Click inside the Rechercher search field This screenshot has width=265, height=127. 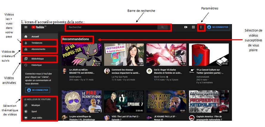tap(112, 27)
